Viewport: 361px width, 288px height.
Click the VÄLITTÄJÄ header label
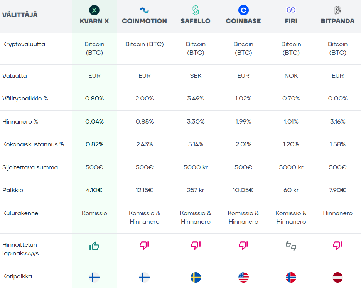(x=20, y=15)
